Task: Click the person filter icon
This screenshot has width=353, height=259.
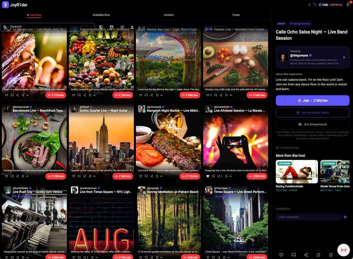Action: click(x=132, y=27)
